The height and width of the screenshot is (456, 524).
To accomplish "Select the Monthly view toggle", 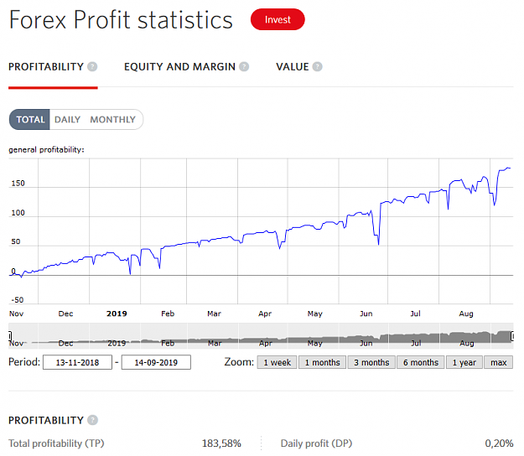I will tap(112, 119).
